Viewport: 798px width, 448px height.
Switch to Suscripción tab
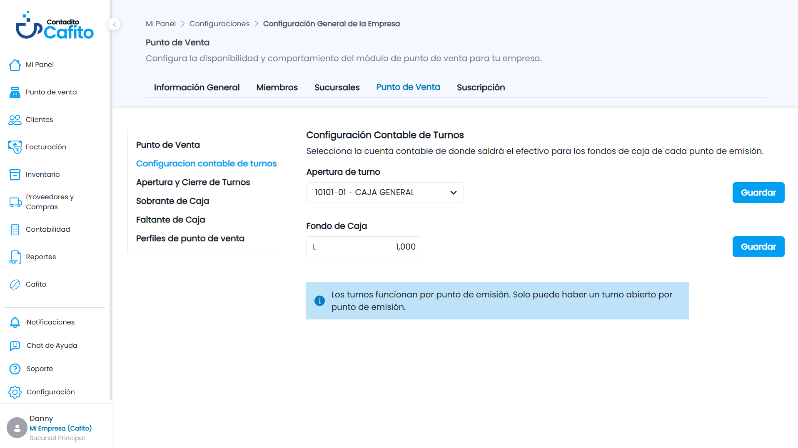481,87
